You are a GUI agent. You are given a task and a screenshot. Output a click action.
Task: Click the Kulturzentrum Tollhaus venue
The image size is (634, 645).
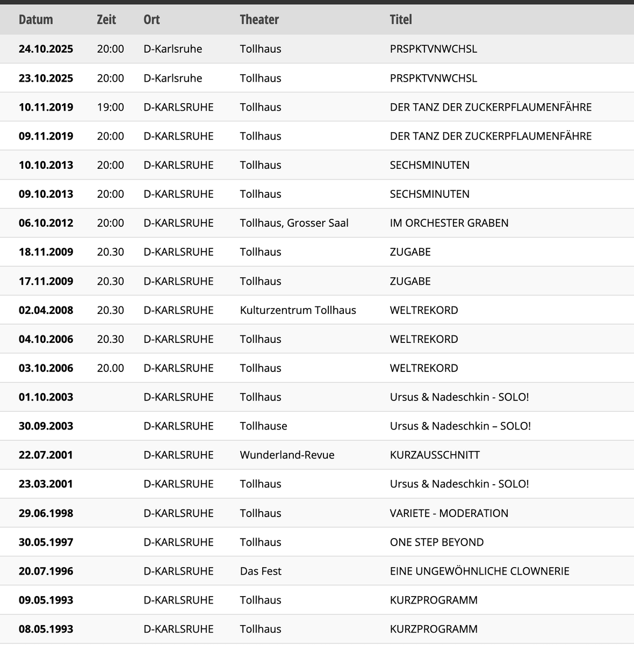coord(298,310)
